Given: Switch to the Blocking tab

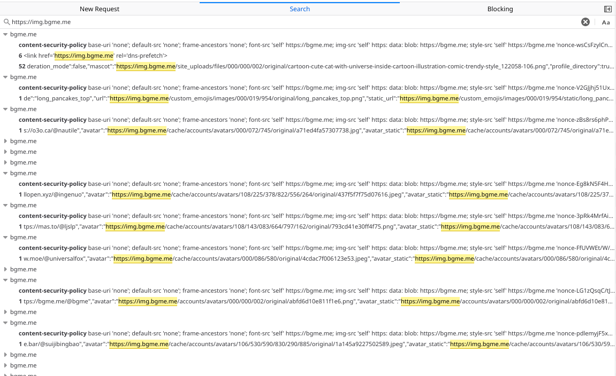Looking at the screenshot, I should tap(500, 9).
